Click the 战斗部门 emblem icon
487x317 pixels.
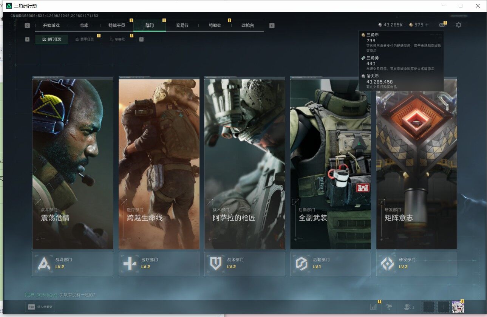pyautogui.click(x=43, y=263)
